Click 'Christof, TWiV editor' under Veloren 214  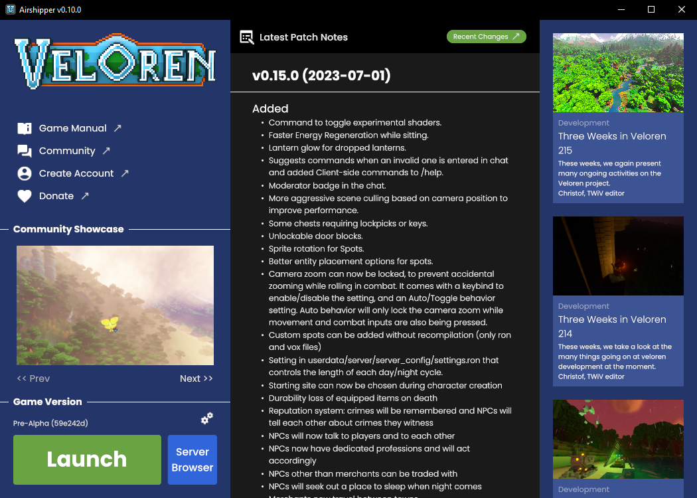pos(591,376)
